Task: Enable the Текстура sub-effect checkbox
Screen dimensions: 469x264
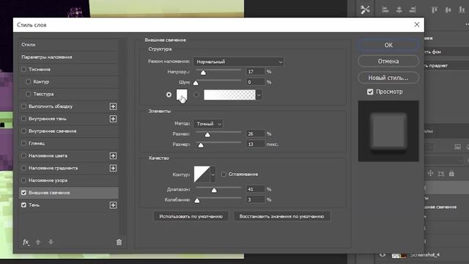Action: coord(29,94)
